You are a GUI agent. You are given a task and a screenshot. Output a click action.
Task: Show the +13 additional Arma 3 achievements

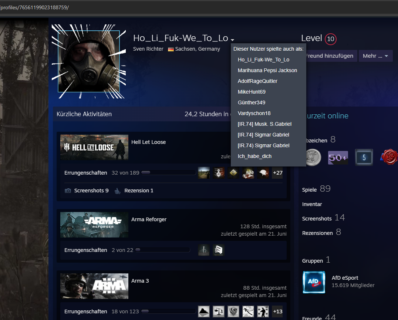point(277,311)
